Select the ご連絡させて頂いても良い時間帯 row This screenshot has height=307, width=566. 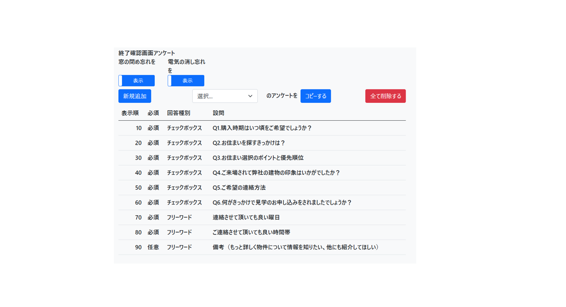tap(262, 232)
